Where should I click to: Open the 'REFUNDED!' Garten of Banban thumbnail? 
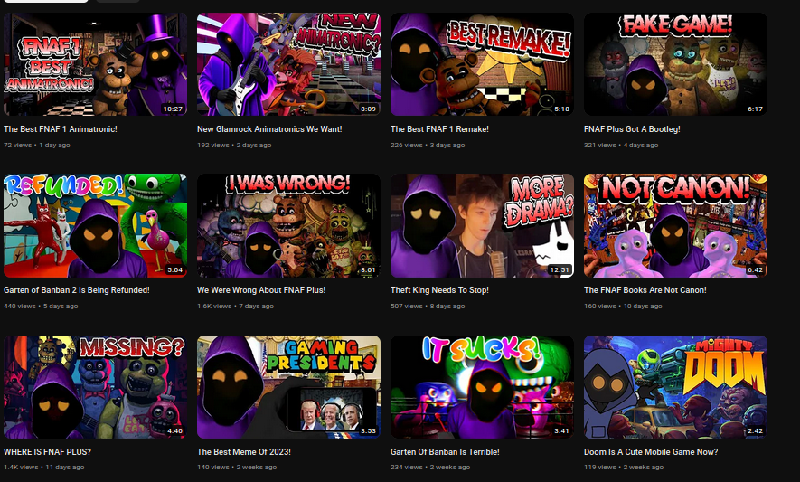pyautogui.click(x=95, y=225)
